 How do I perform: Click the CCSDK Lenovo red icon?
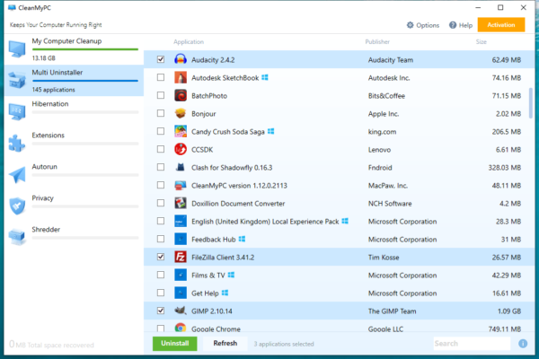pos(181,150)
